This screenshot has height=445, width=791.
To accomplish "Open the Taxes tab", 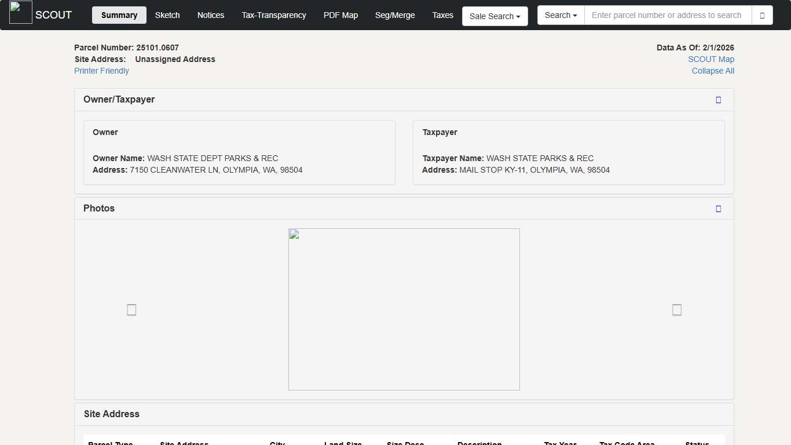I will pos(442,15).
